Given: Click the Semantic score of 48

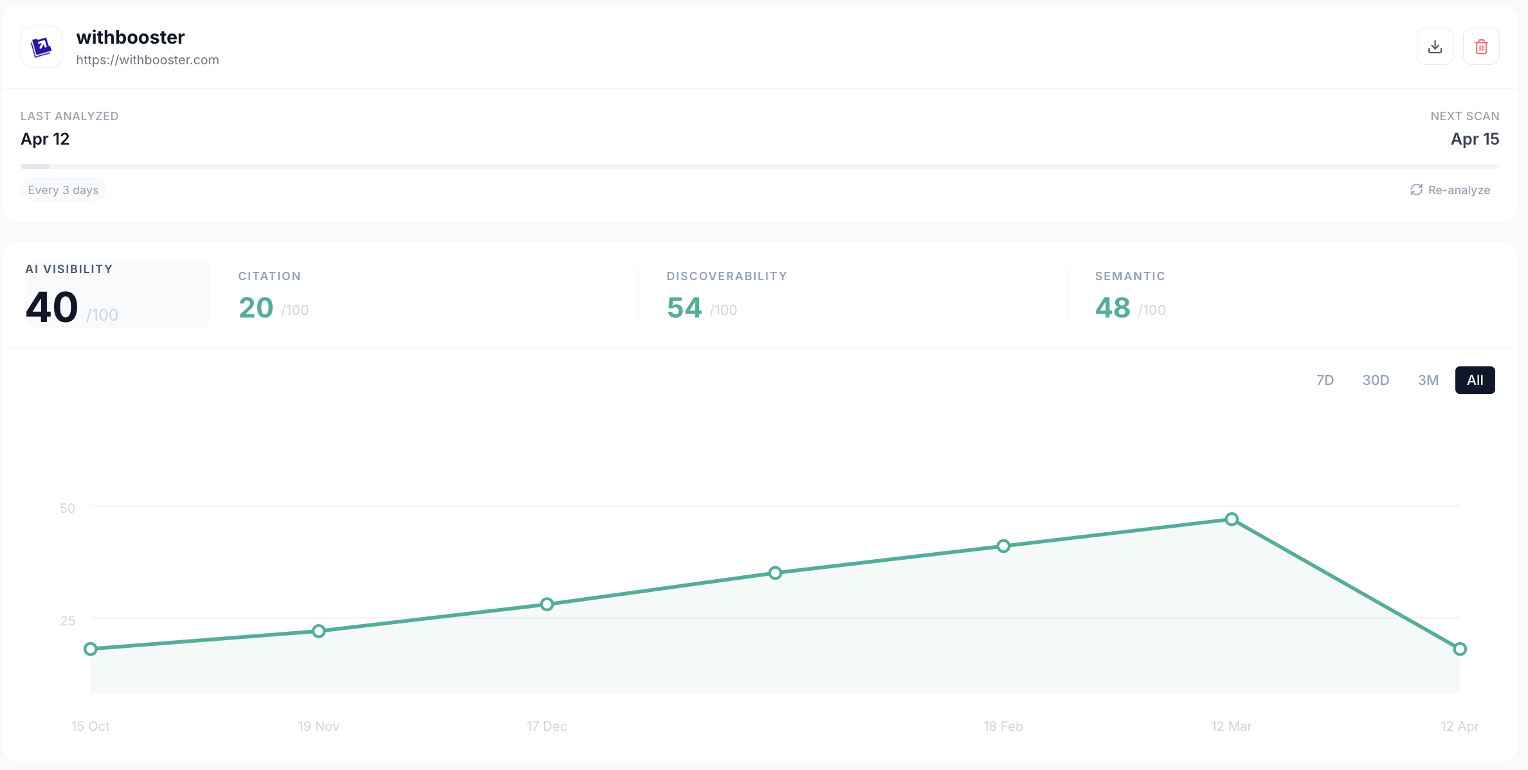Looking at the screenshot, I should tap(1112, 307).
